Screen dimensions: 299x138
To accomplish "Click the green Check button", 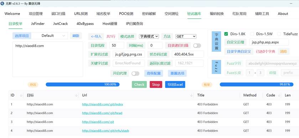I will pyautogui.click(x=139, y=85).
